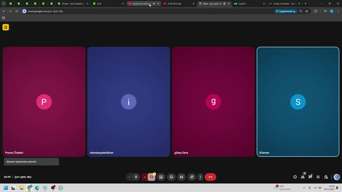The image size is (342, 192).
Task: Open the browser extensions puzzle icon
Action: (x=316, y=11)
